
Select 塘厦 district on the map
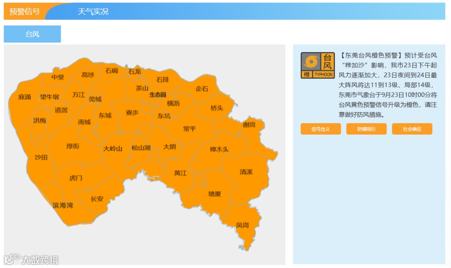(214, 194)
